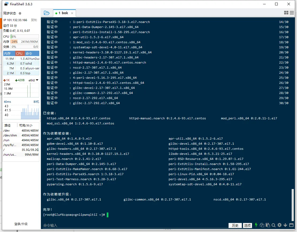Select the root / disk row
The height and width of the screenshot is (232, 297).
[21, 150]
